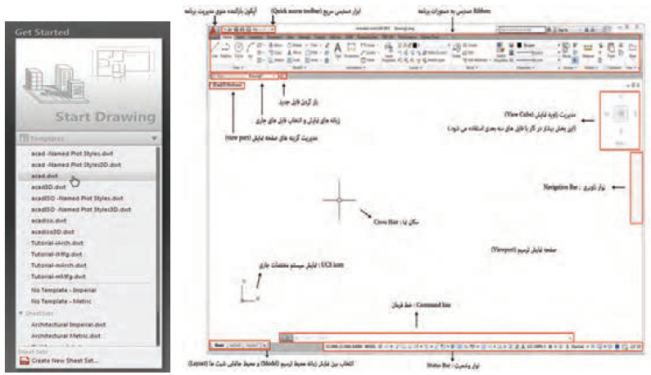651x375 pixels.
Task: Click the new file tab plus button
Action: coord(283,76)
